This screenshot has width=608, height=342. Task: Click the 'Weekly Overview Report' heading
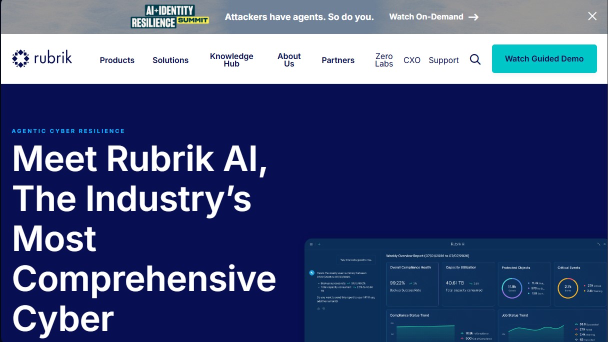click(x=427, y=256)
